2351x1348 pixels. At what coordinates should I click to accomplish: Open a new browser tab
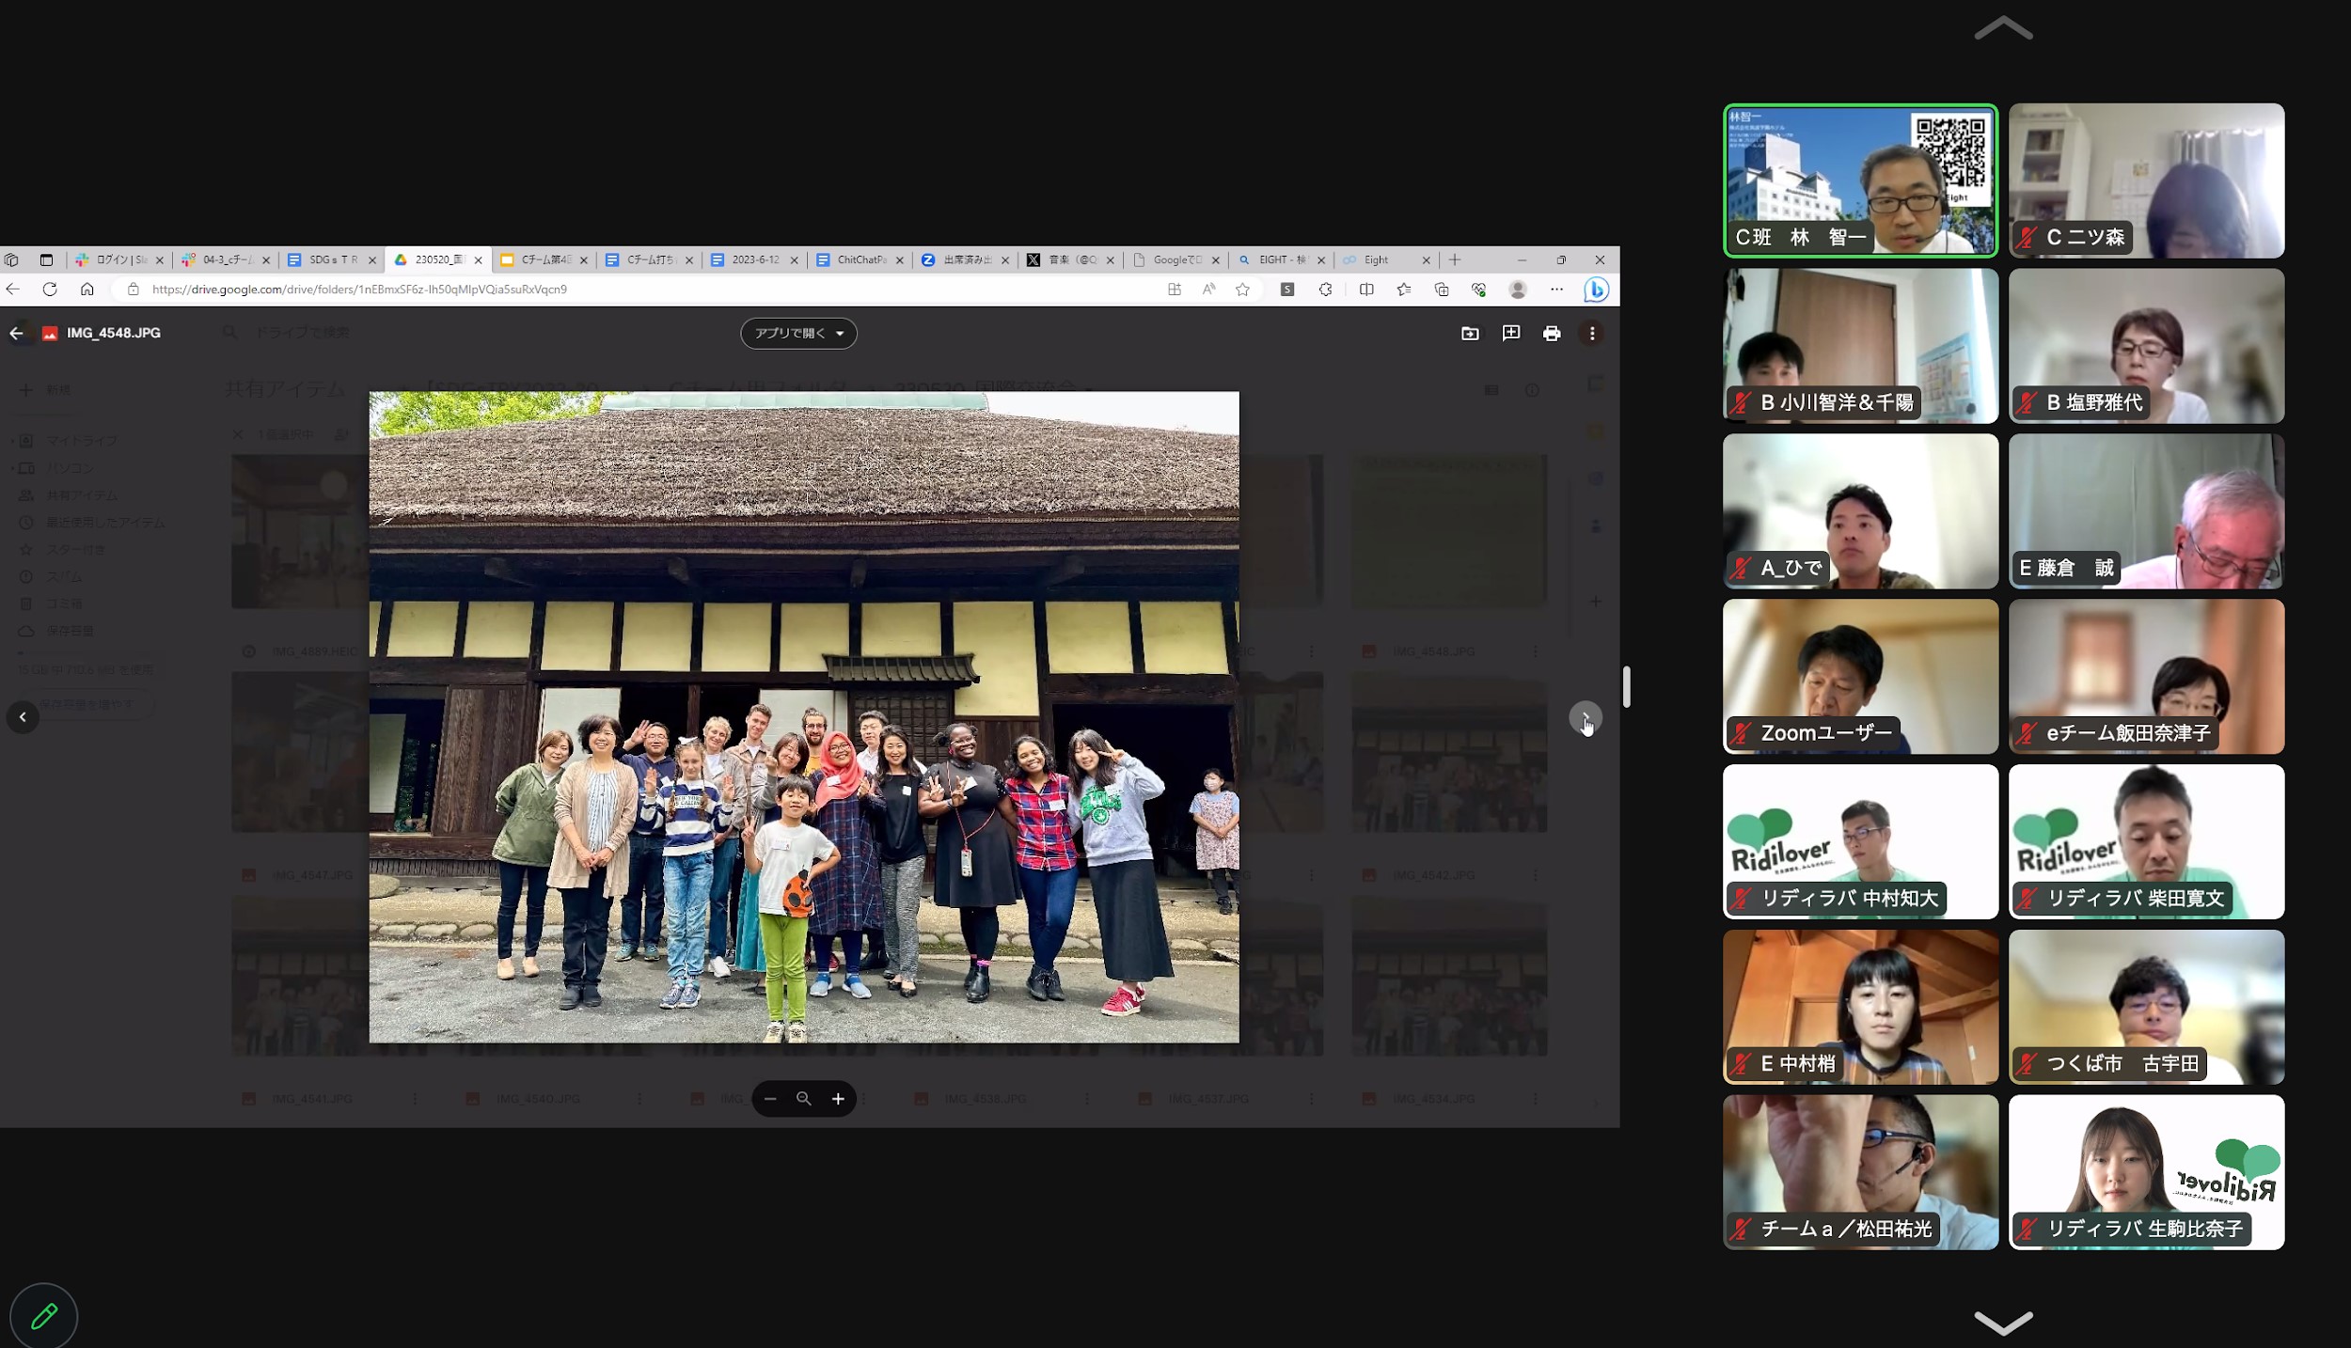tap(1455, 259)
